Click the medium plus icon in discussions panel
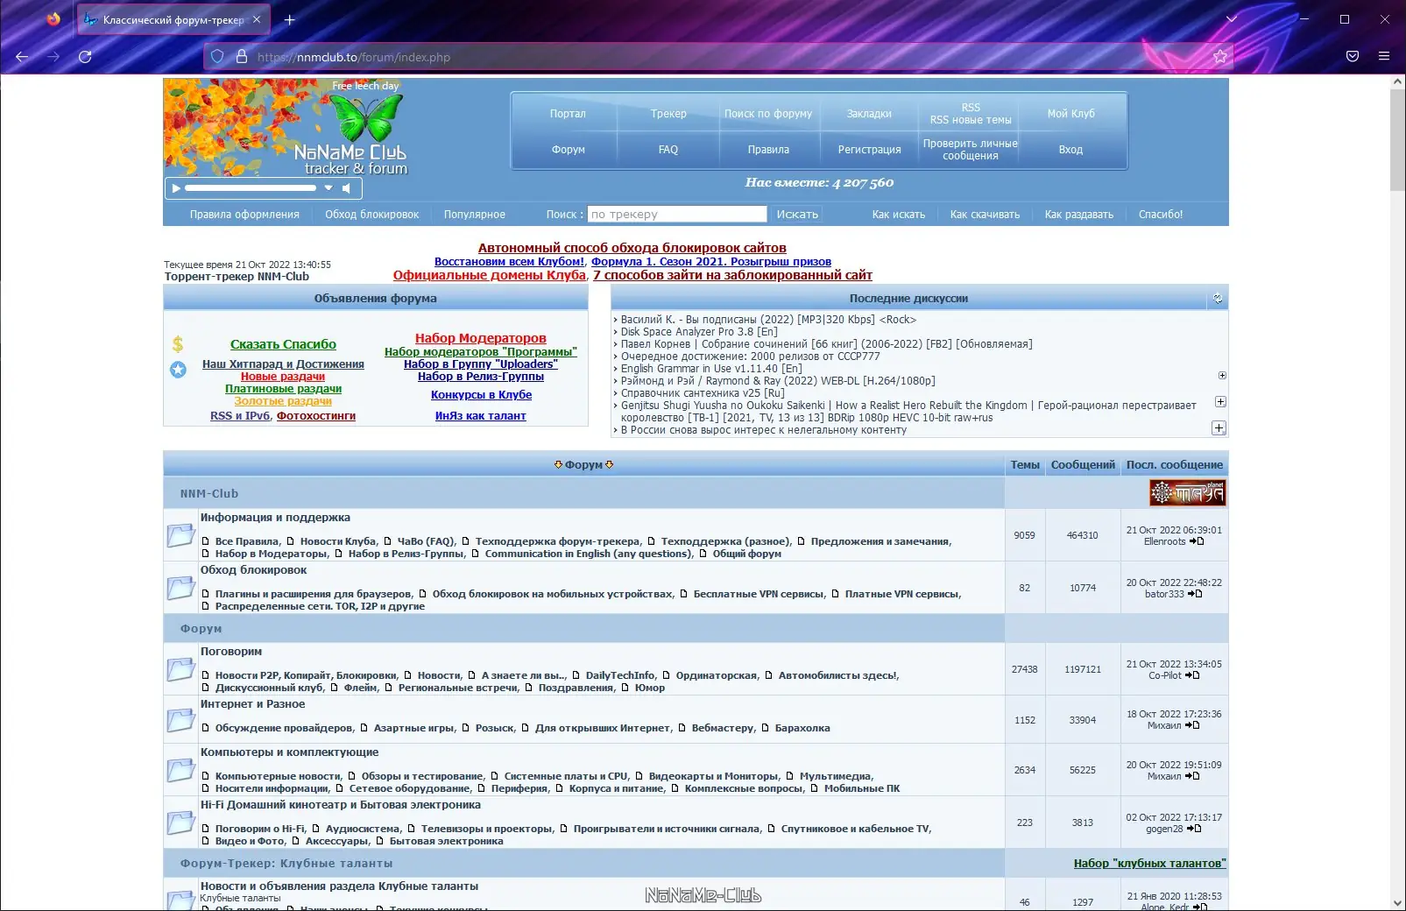The width and height of the screenshot is (1406, 911). [x=1220, y=402]
